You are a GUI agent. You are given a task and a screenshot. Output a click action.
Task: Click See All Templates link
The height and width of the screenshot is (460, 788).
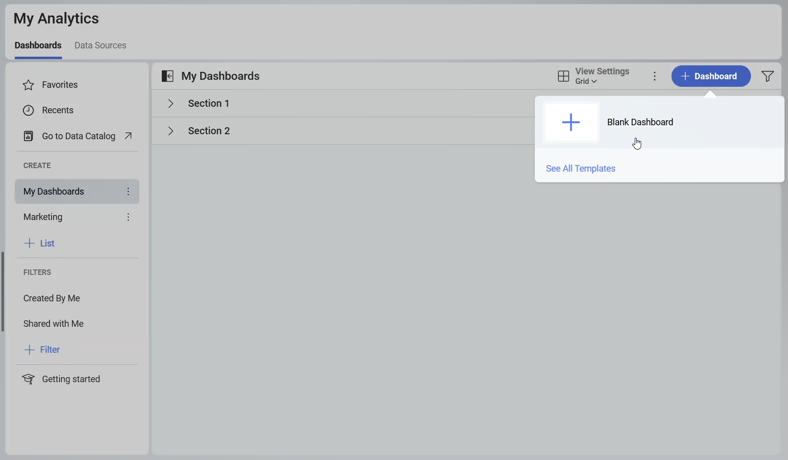click(580, 169)
